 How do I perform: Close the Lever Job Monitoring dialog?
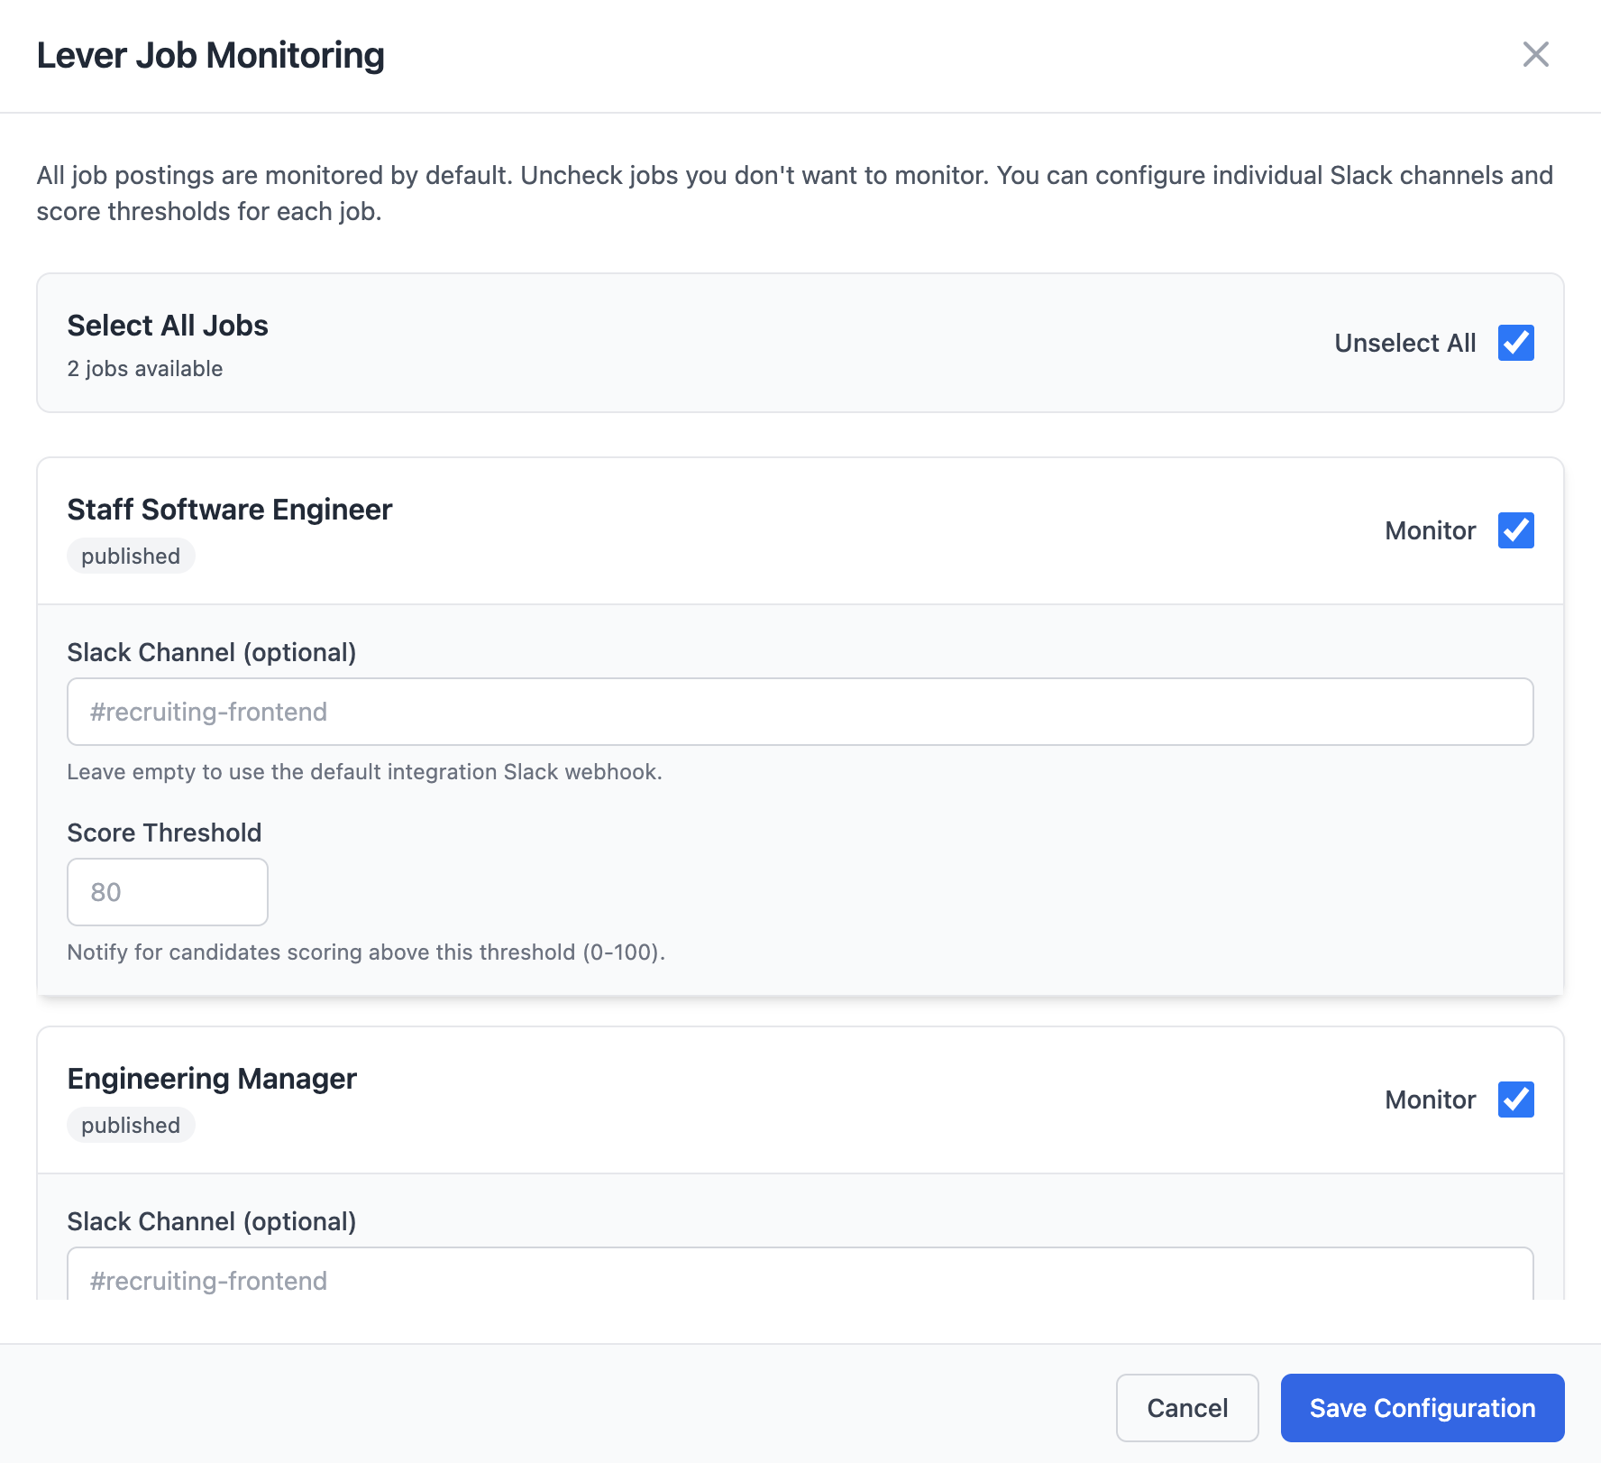[1535, 55]
